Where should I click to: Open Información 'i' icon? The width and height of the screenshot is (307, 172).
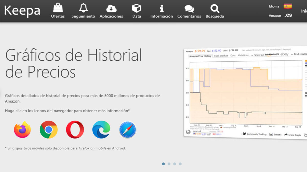coord(162,8)
